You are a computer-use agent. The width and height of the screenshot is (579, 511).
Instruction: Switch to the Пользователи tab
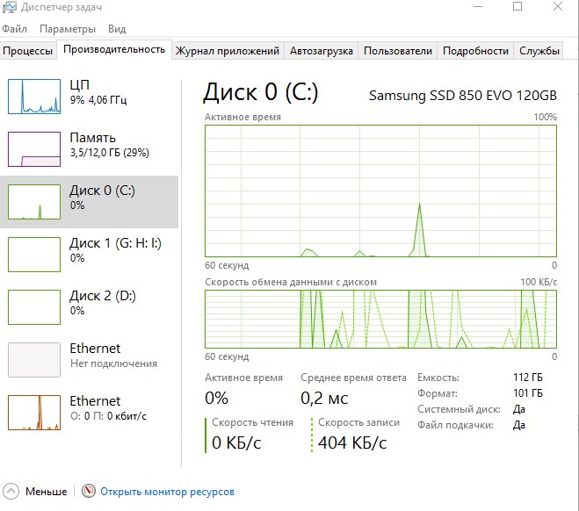[398, 51]
